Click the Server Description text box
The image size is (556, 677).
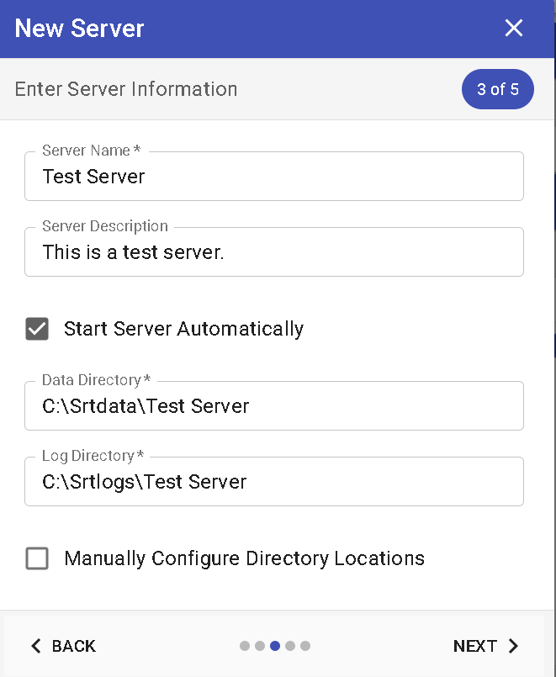click(273, 251)
